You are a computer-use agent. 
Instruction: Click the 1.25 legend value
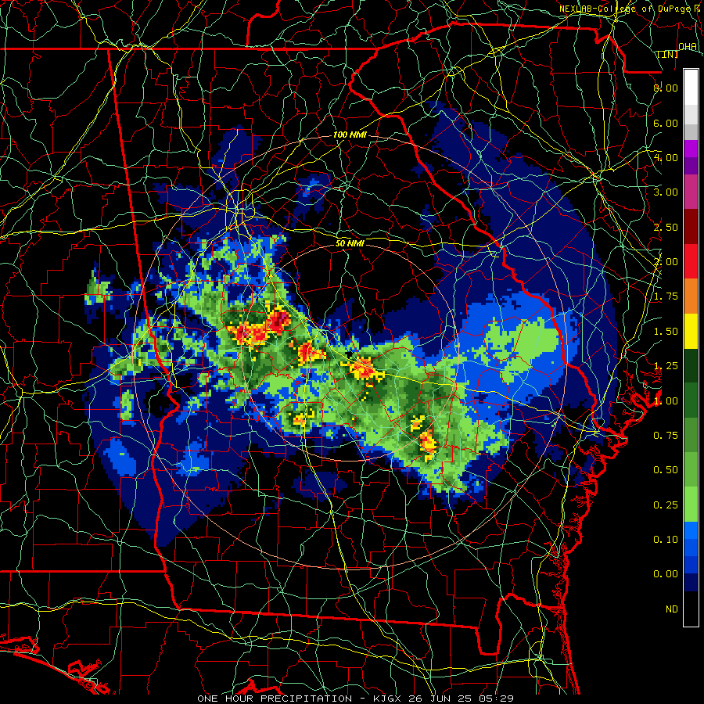tap(666, 366)
